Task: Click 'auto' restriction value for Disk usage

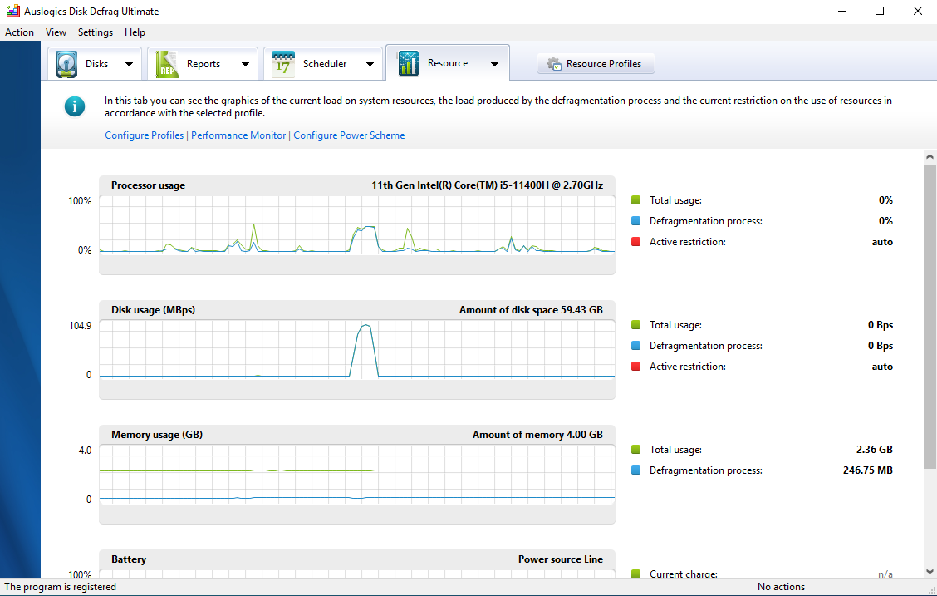Action: [882, 367]
